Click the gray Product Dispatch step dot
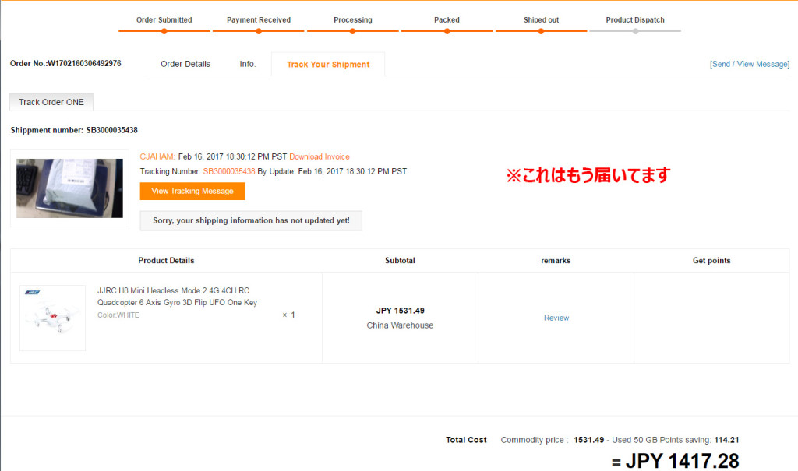Viewport: 798px width, 471px height. point(635,31)
